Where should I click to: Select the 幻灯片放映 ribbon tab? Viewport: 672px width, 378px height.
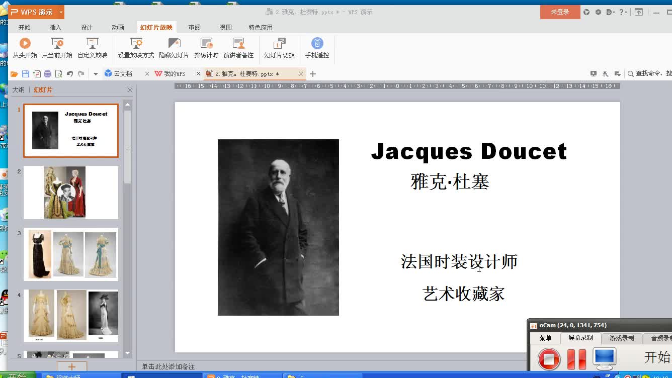pyautogui.click(x=156, y=28)
